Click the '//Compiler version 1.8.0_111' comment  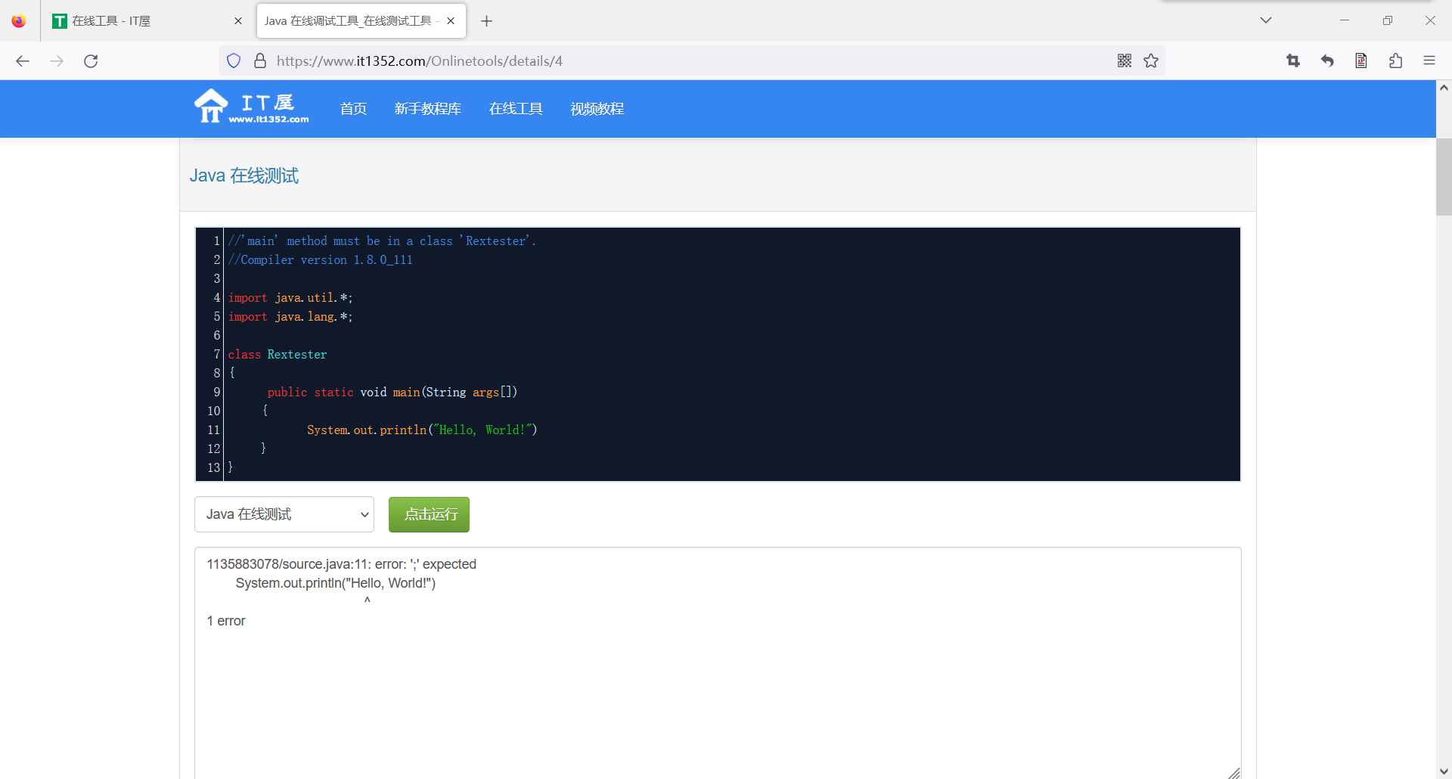(321, 259)
